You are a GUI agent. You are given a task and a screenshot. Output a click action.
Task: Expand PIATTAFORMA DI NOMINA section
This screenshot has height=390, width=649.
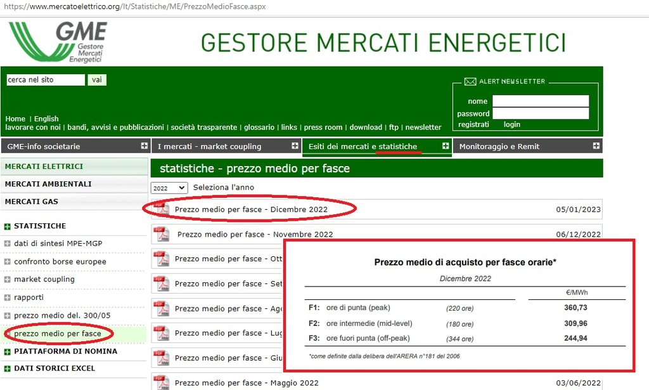(x=7, y=352)
